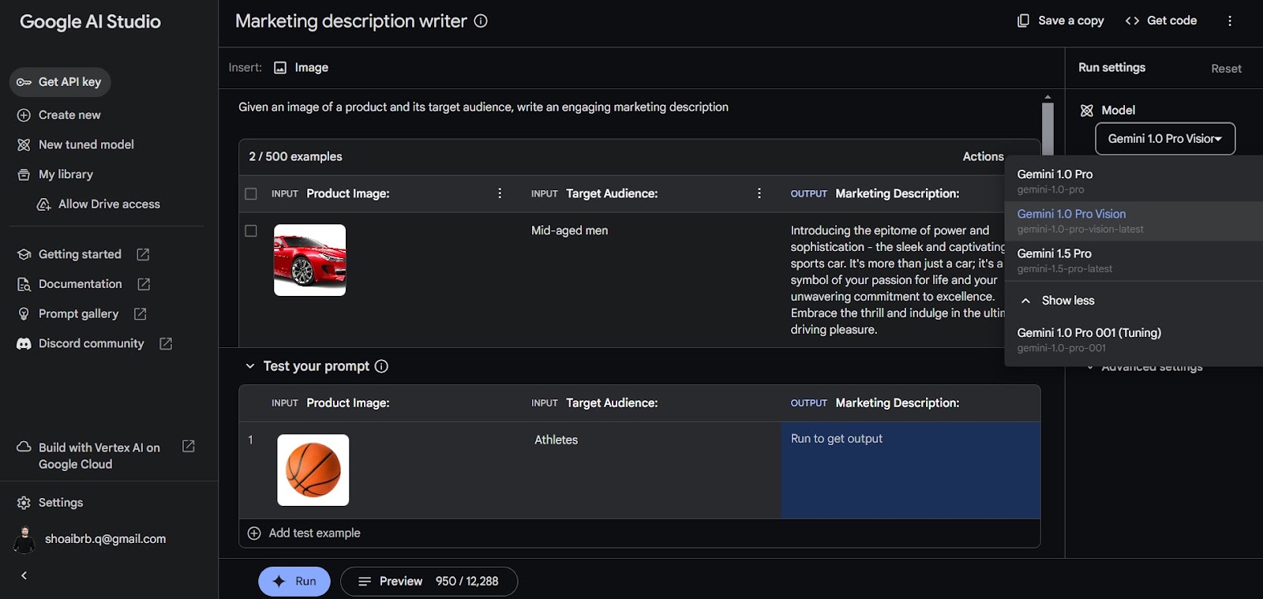Click the Marketing Description example output text
The height and width of the screenshot is (599, 1263).
[x=898, y=280]
